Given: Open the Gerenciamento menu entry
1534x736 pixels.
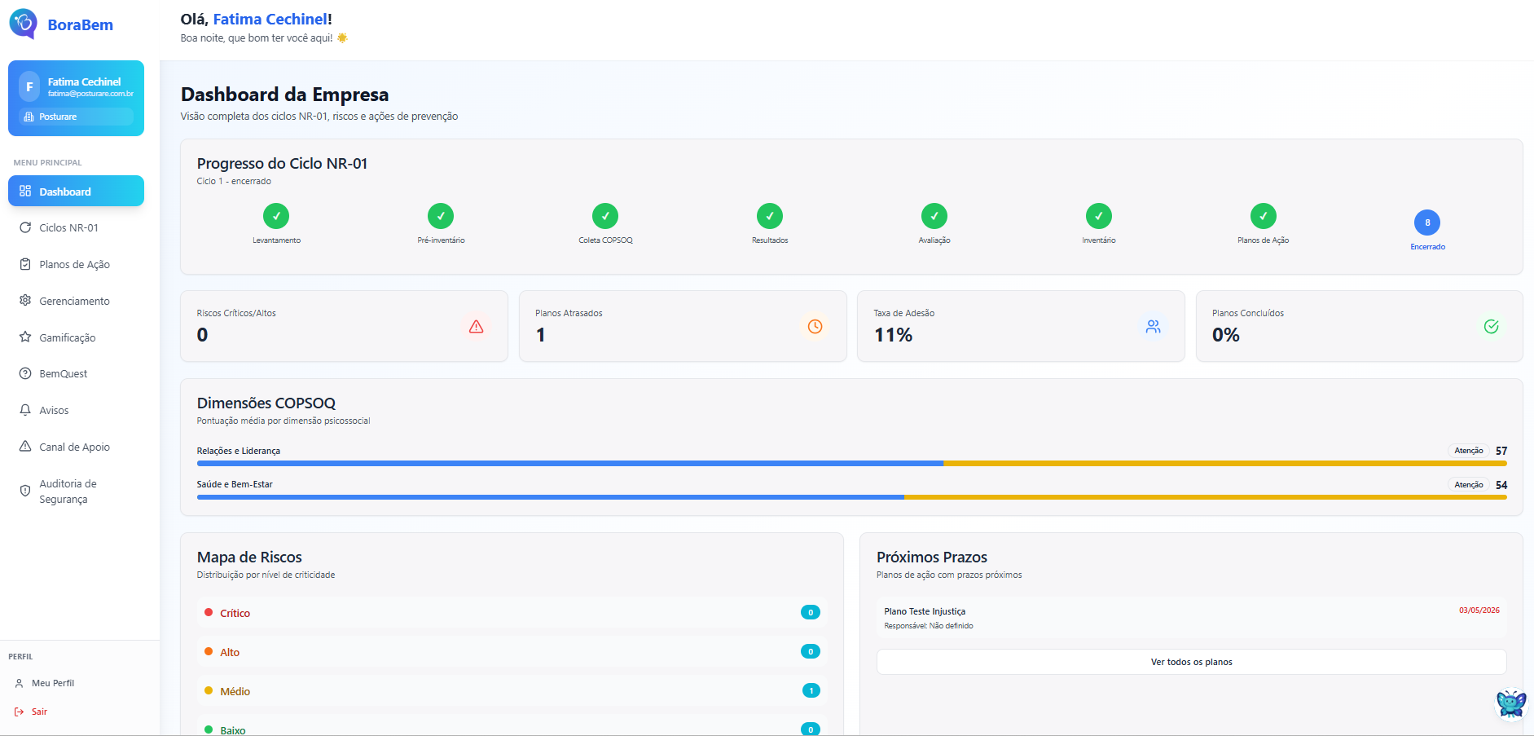Looking at the screenshot, I should pos(76,301).
